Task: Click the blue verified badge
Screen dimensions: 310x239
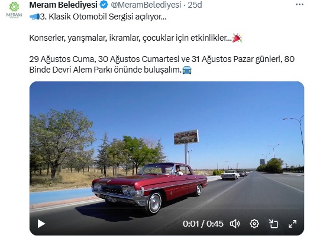Action: (104, 5)
